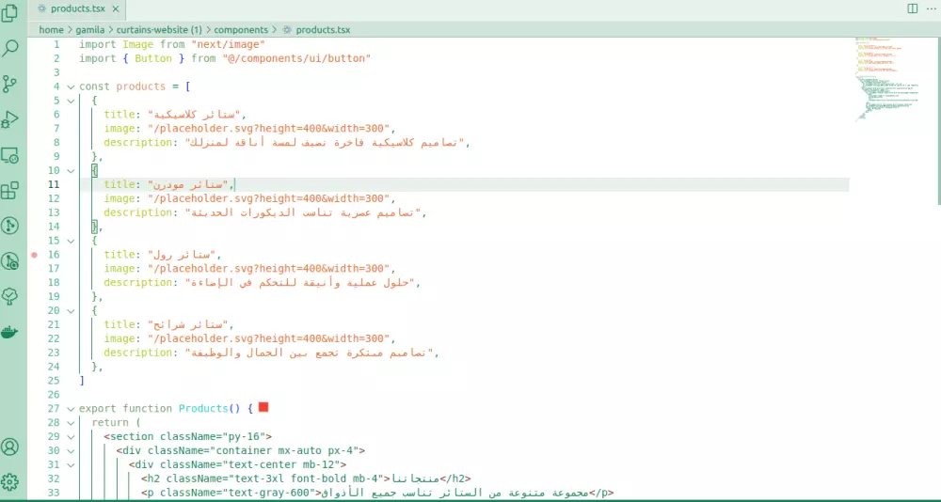This screenshot has height=502, width=941.
Task: Click the h2 heading text on line 32
Action: [x=415, y=478]
